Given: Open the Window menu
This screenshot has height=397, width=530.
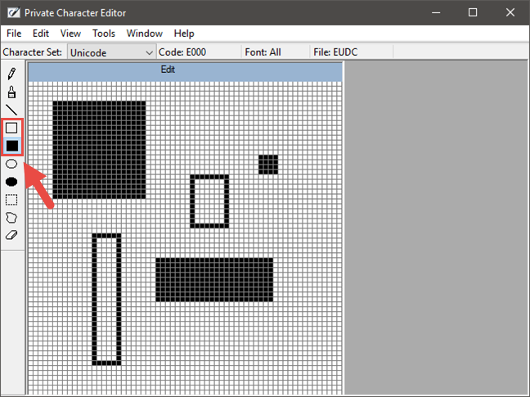Looking at the screenshot, I should tap(144, 34).
